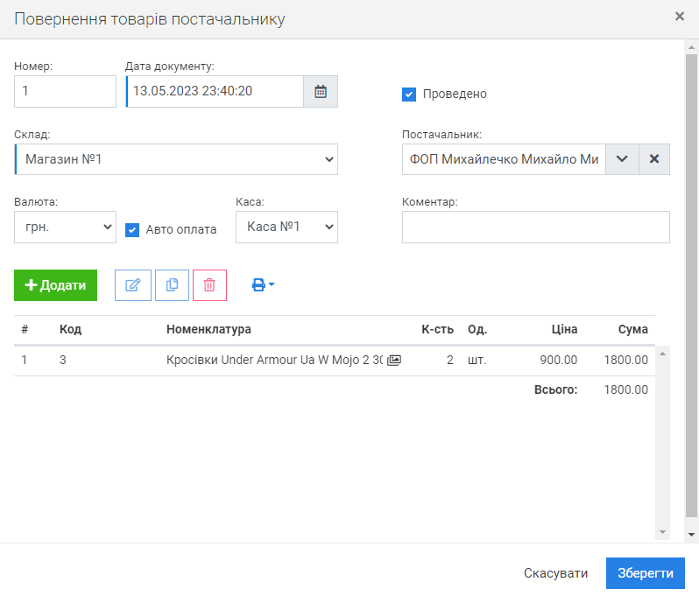Delete the selected row with trash icon
This screenshot has height=603, width=699.
pyautogui.click(x=209, y=285)
